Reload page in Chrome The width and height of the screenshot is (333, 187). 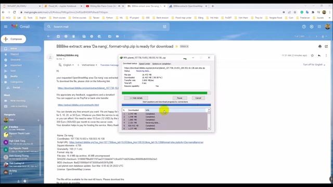15,12
